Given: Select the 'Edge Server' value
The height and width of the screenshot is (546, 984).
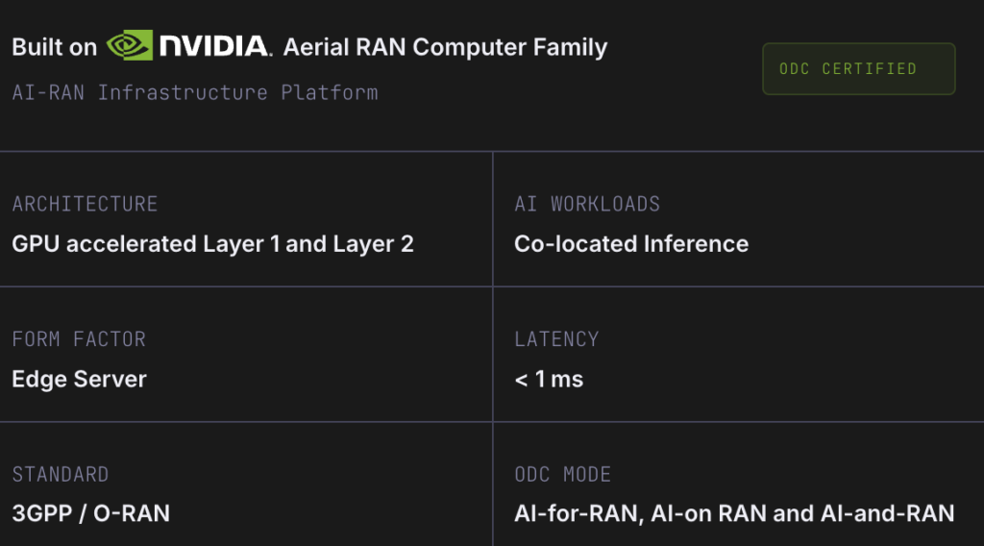Looking at the screenshot, I should coord(79,379).
